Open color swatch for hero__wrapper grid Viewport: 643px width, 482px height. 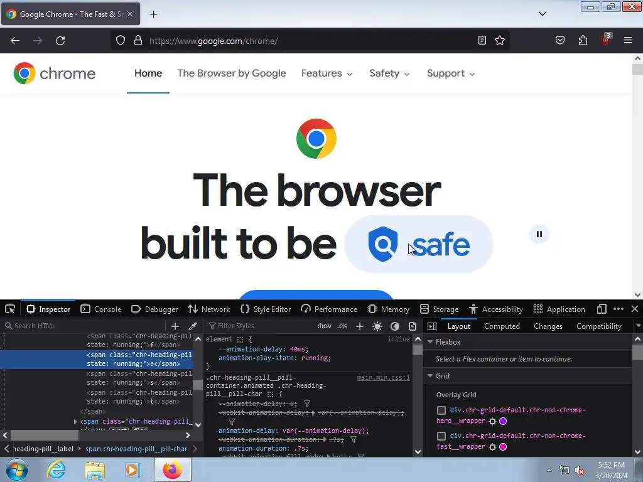click(503, 421)
